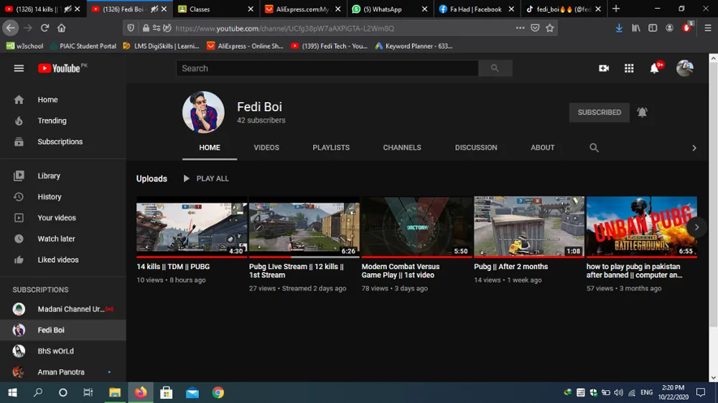This screenshot has width=718, height=403.
Task: Open Keyword Planner bookmark
Action: coord(414,46)
